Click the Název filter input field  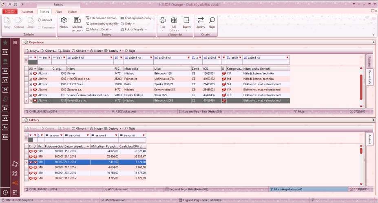click(x=90, y=62)
